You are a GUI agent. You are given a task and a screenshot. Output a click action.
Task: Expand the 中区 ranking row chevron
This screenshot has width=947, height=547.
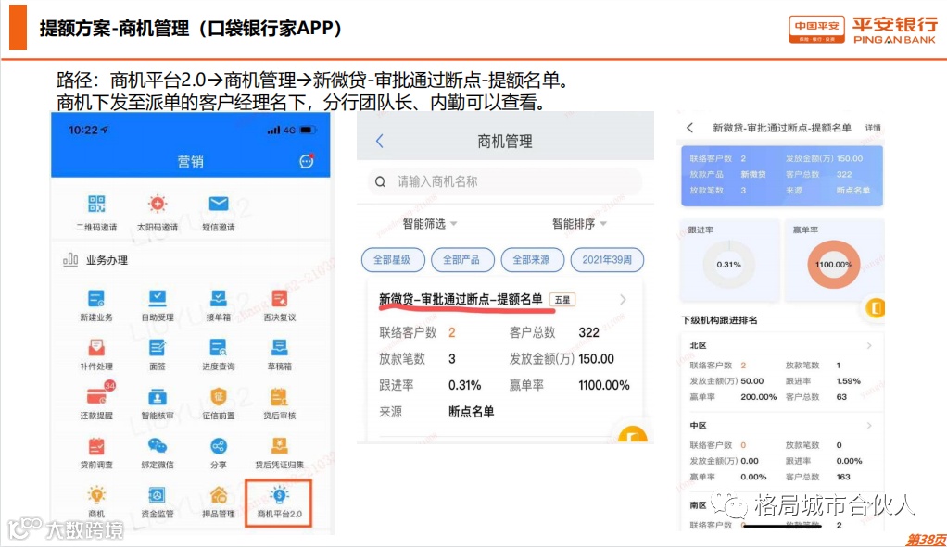[869, 426]
